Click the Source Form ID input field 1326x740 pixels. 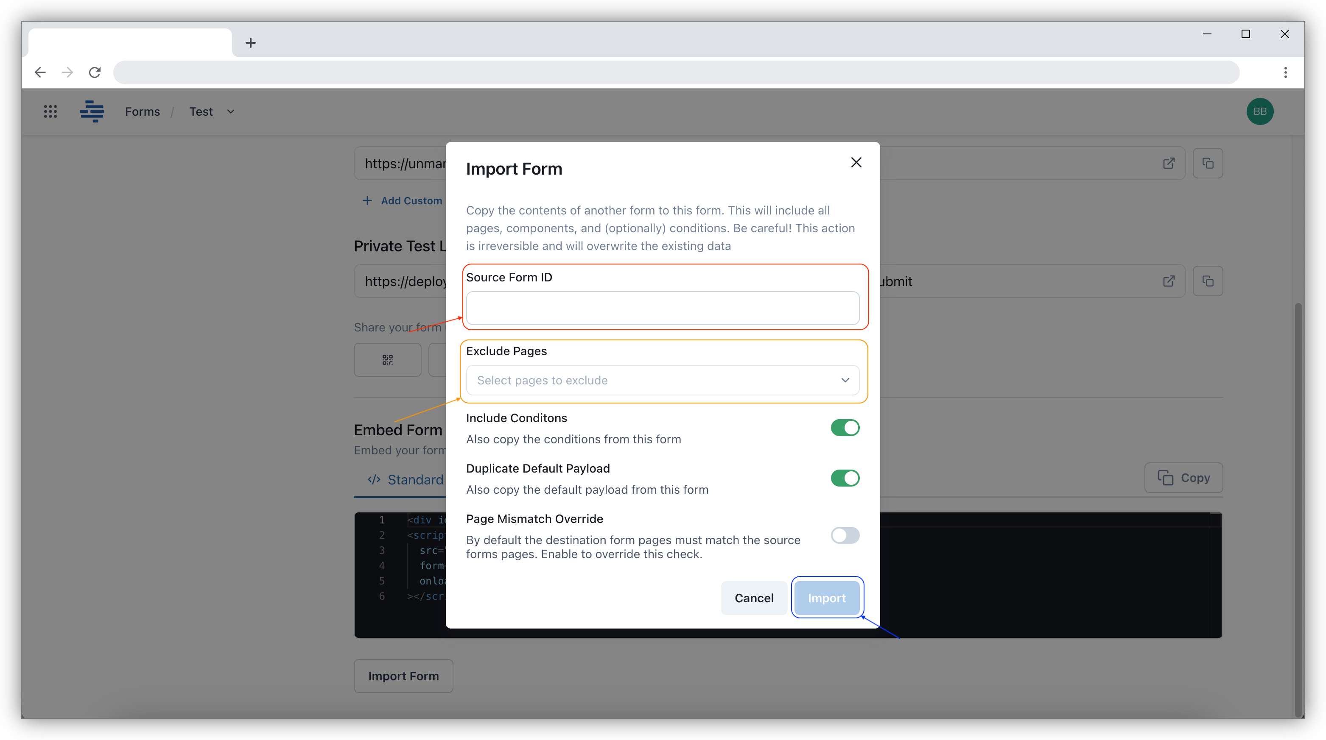[x=662, y=307]
